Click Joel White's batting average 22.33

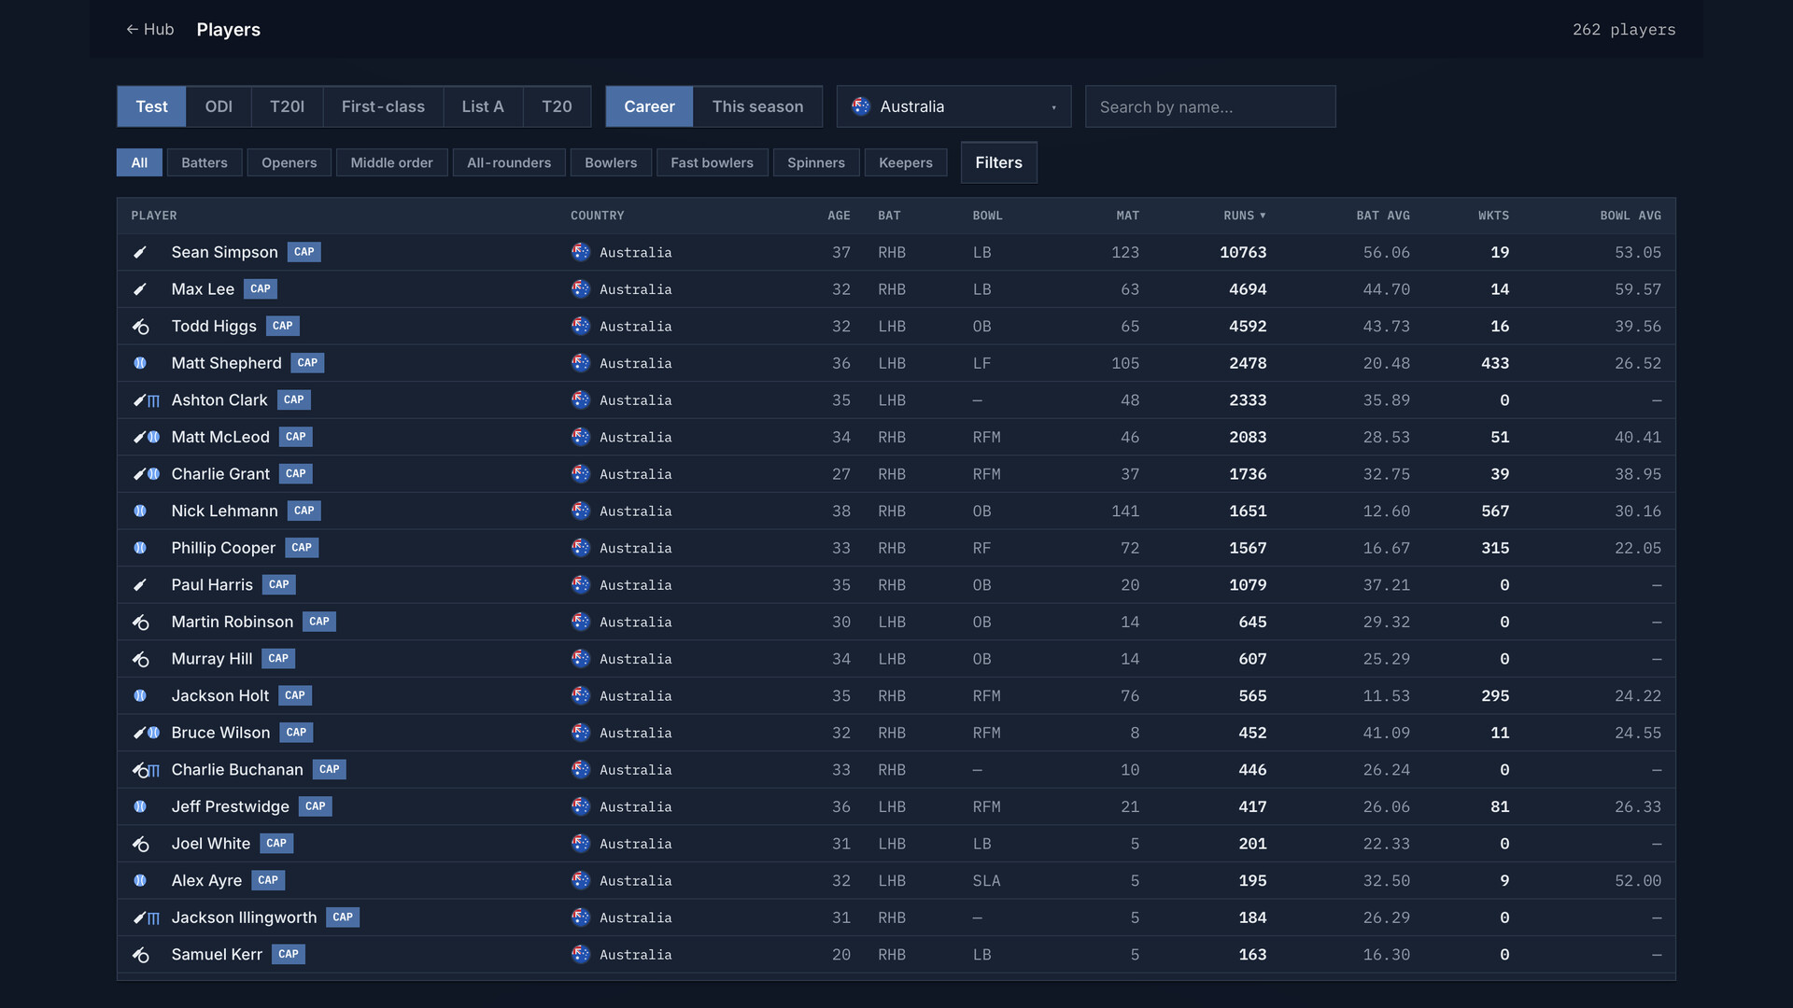[x=1386, y=844]
